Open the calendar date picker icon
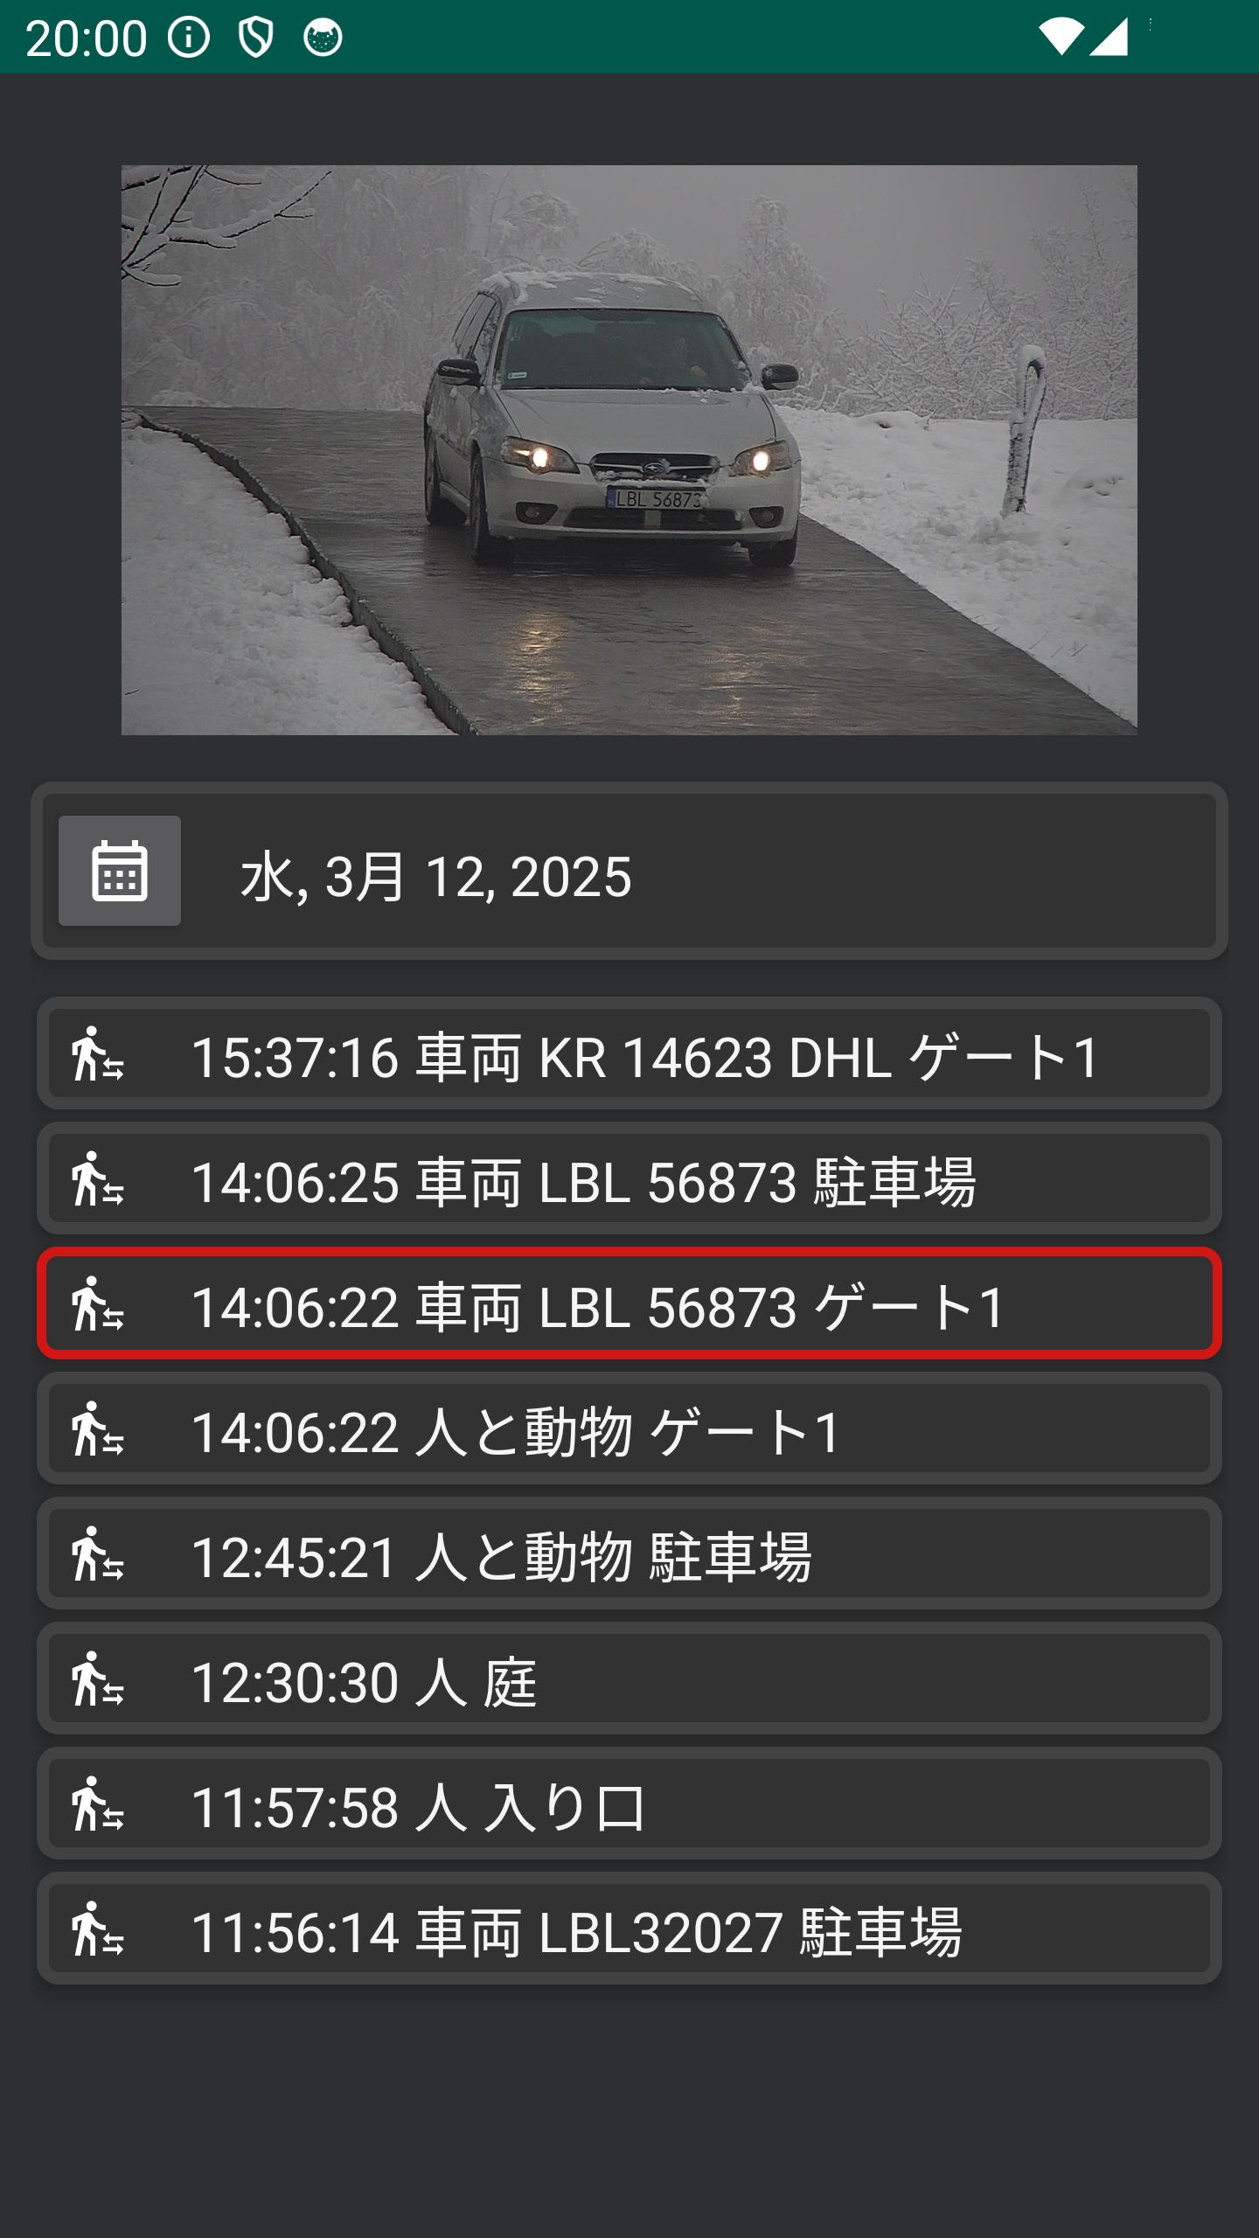The width and height of the screenshot is (1259, 2238). (x=120, y=871)
